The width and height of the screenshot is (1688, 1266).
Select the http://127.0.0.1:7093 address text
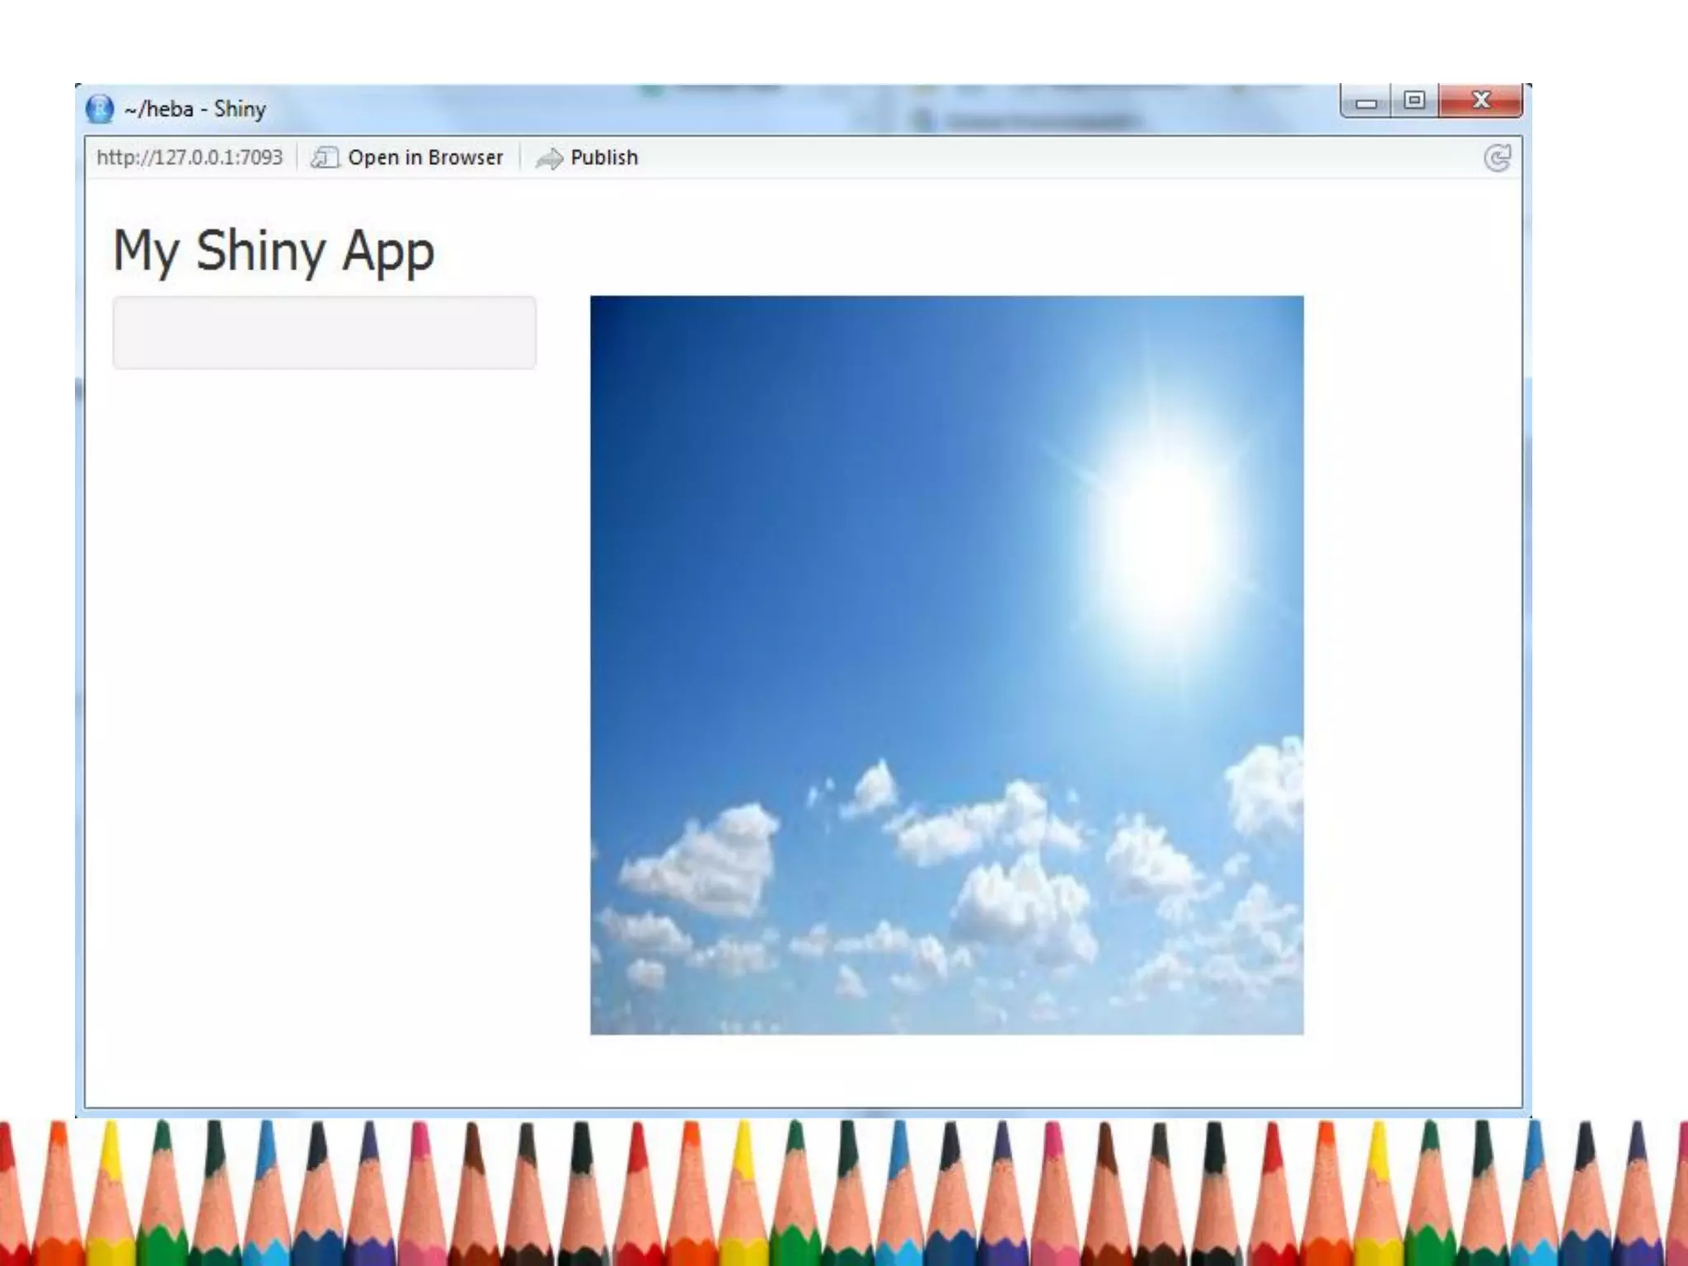pos(190,157)
